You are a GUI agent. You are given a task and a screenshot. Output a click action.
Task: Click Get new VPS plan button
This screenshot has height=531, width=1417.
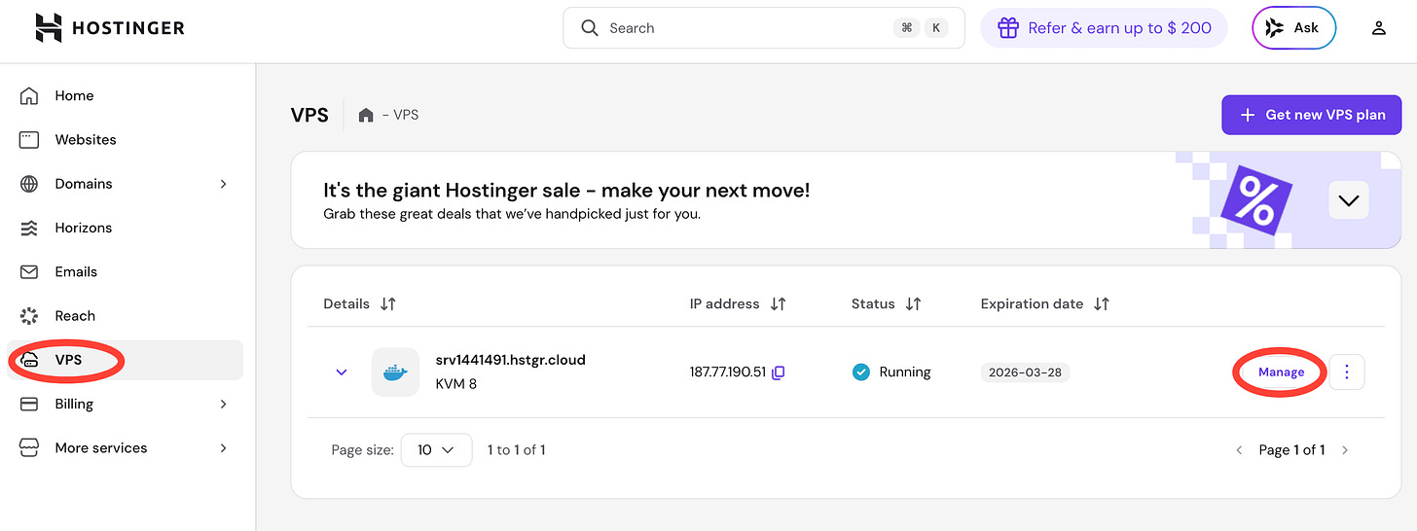pos(1311,115)
